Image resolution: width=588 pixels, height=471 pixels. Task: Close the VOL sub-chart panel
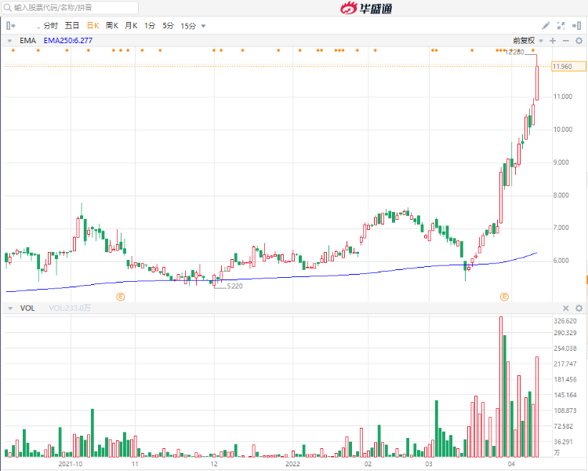coord(566,308)
